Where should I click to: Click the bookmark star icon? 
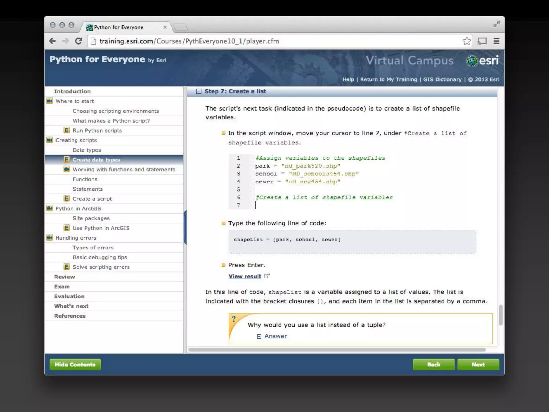click(x=466, y=41)
